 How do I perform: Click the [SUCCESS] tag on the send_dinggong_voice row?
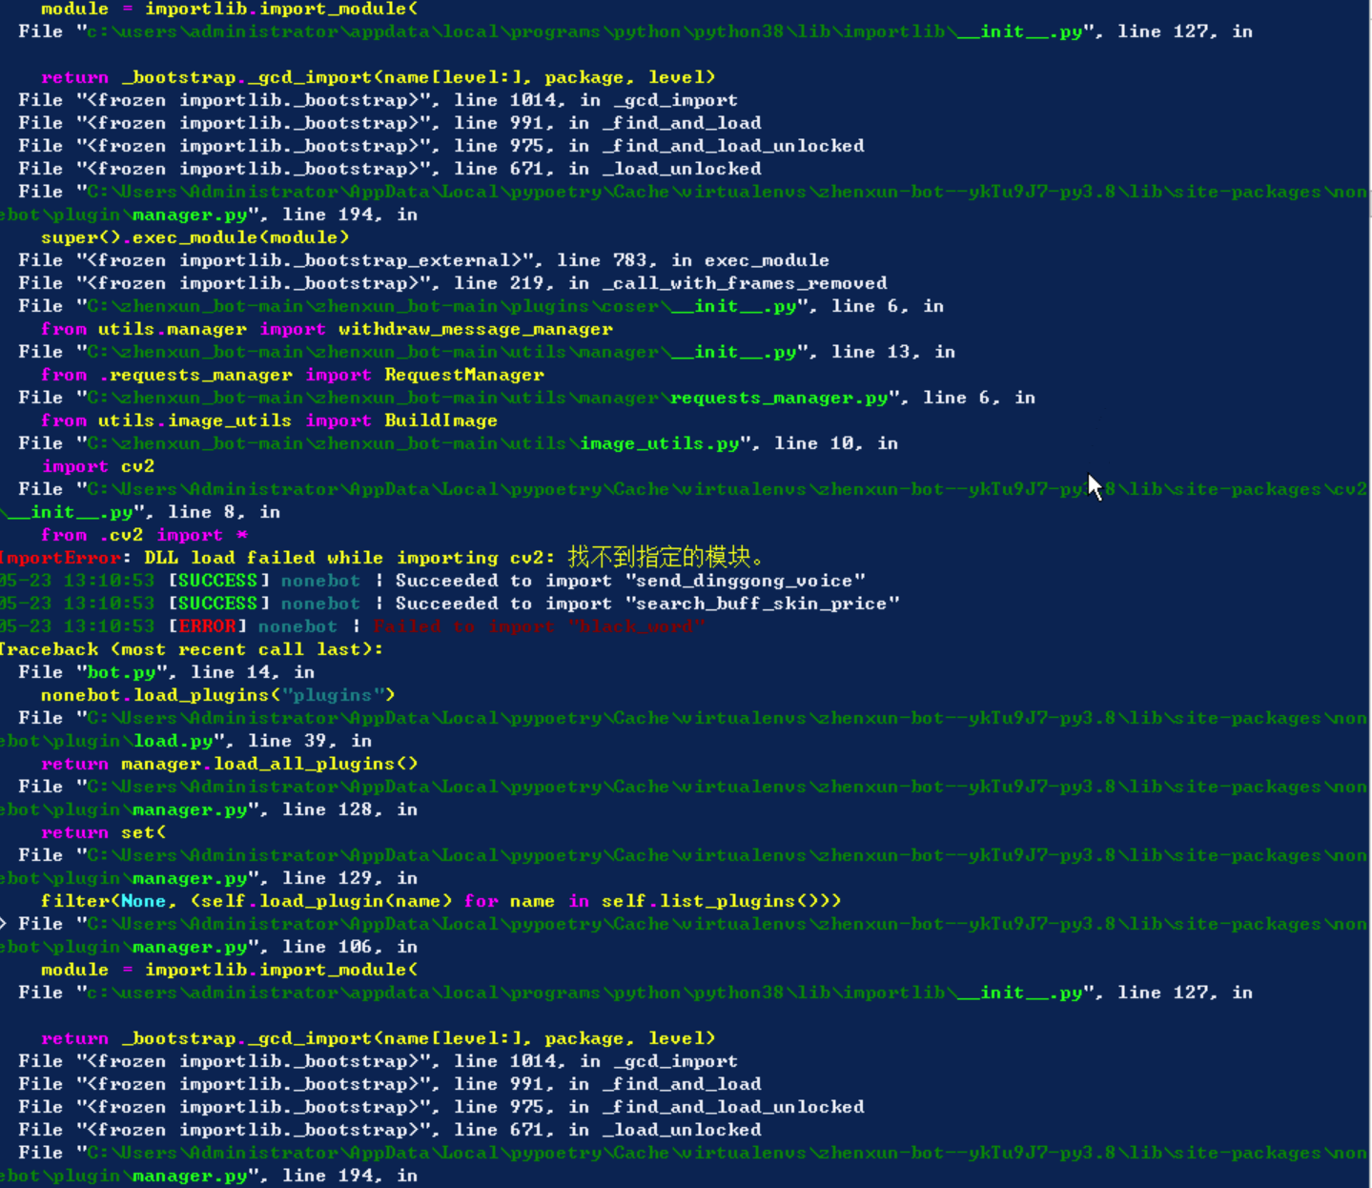219,581
